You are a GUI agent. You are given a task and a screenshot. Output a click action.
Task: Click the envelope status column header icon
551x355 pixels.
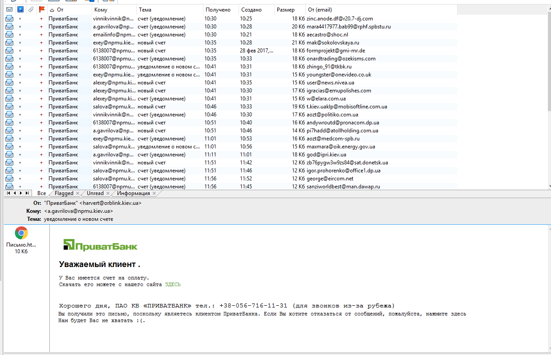point(9,9)
